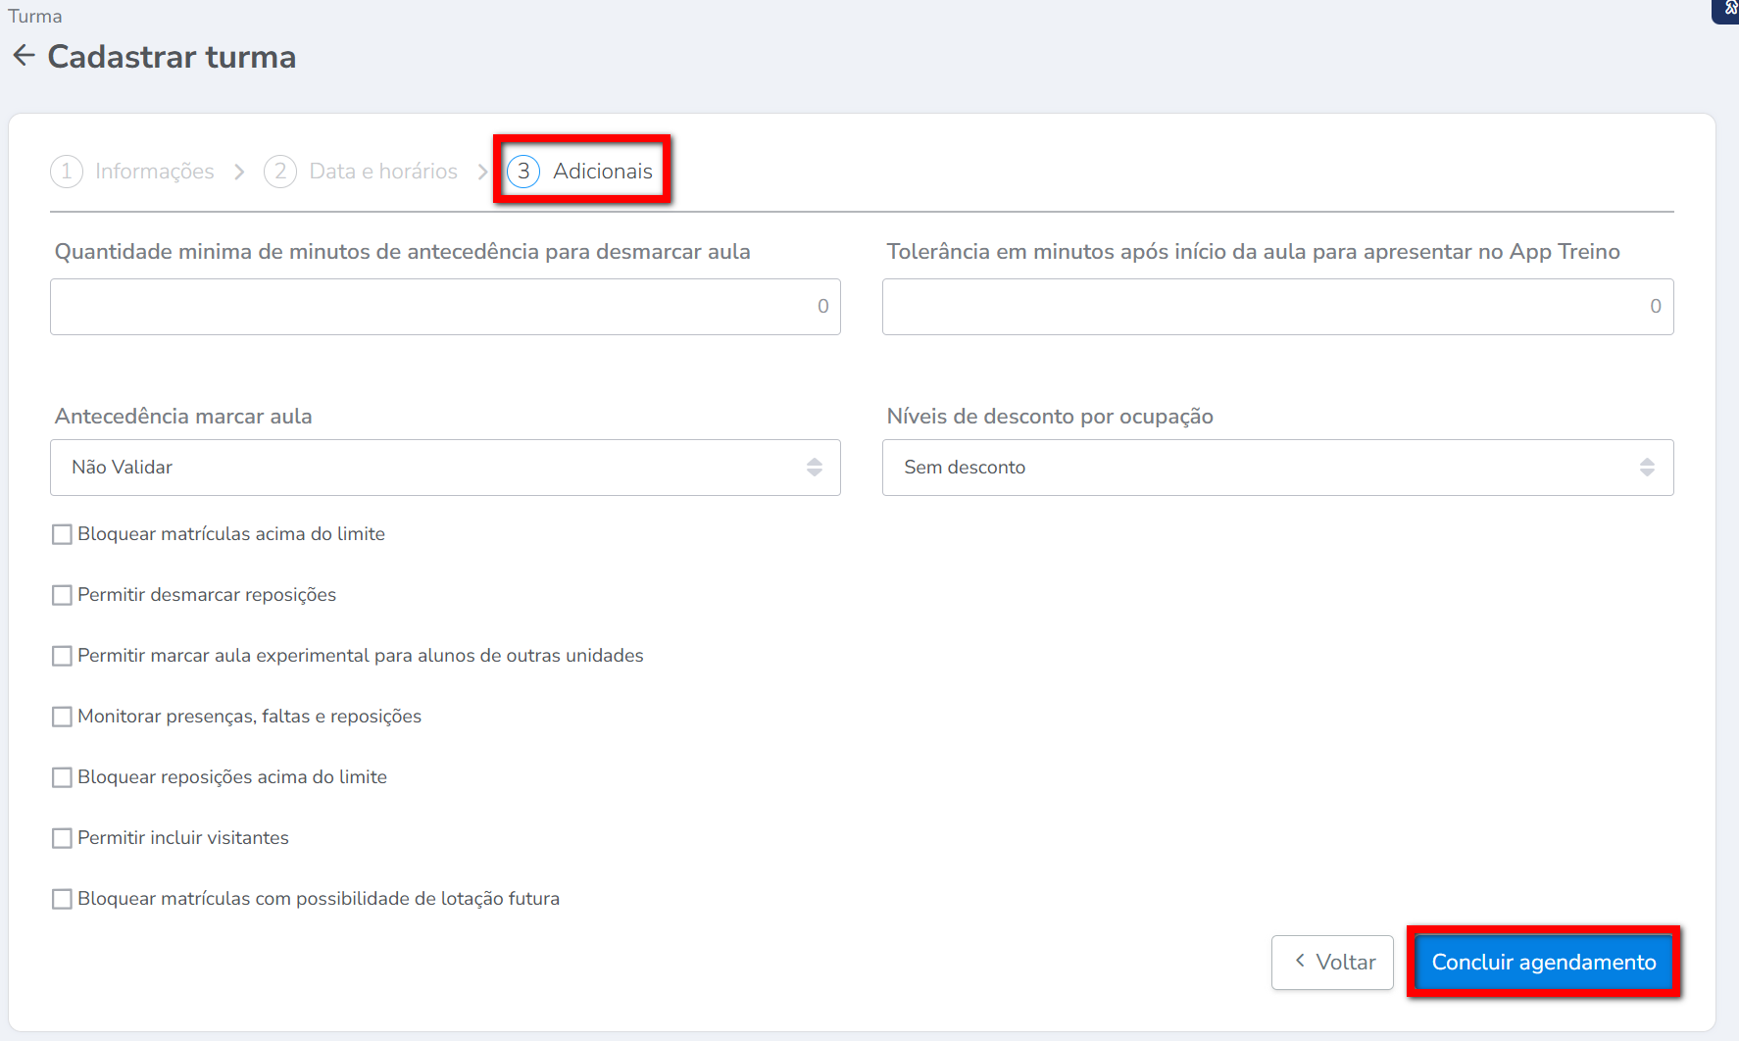Open Antecedência marcar aula dropdown
This screenshot has height=1041, width=1739.
[445, 468]
